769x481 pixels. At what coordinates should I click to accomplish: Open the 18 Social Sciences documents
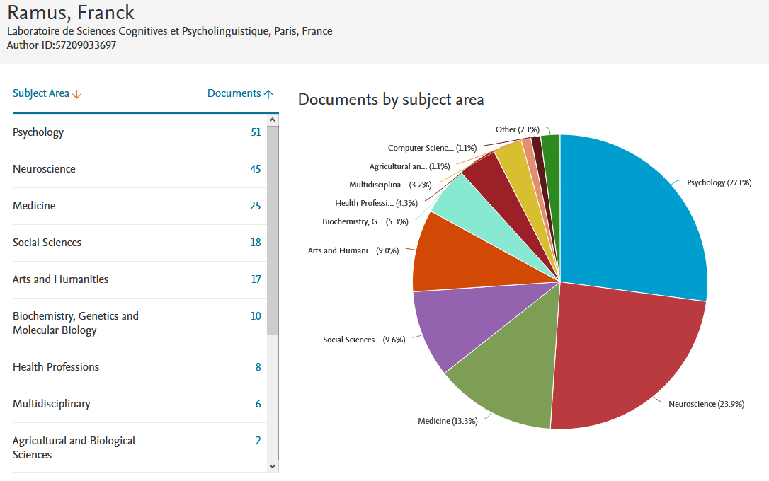pyautogui.click(x=256, y=243)
